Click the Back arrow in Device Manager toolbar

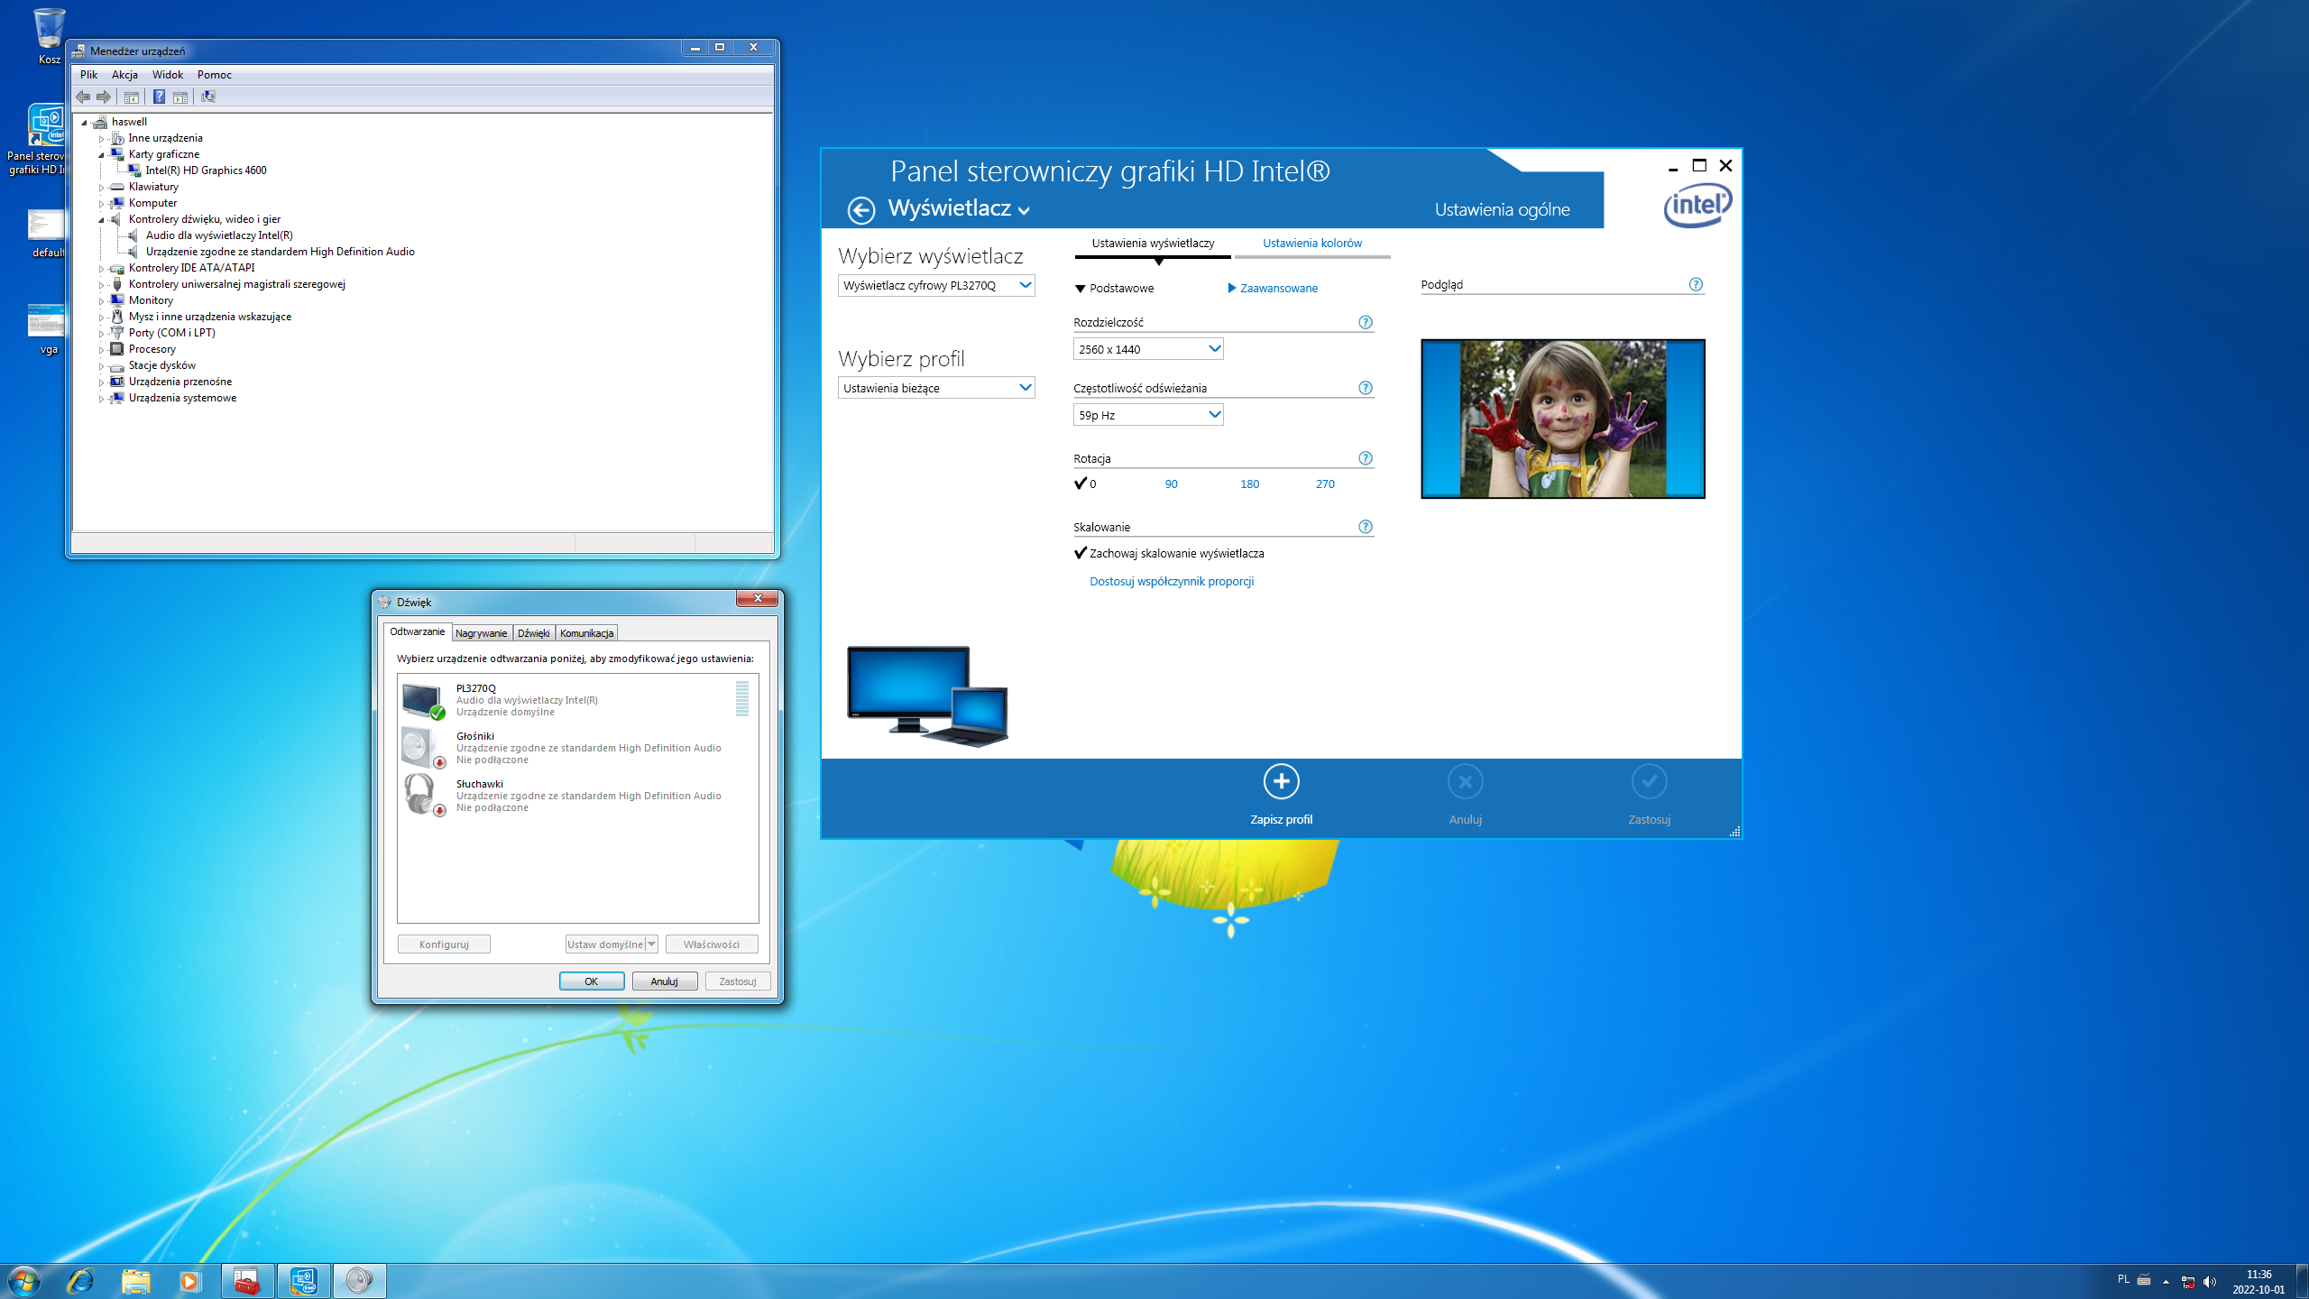[83, 97]
